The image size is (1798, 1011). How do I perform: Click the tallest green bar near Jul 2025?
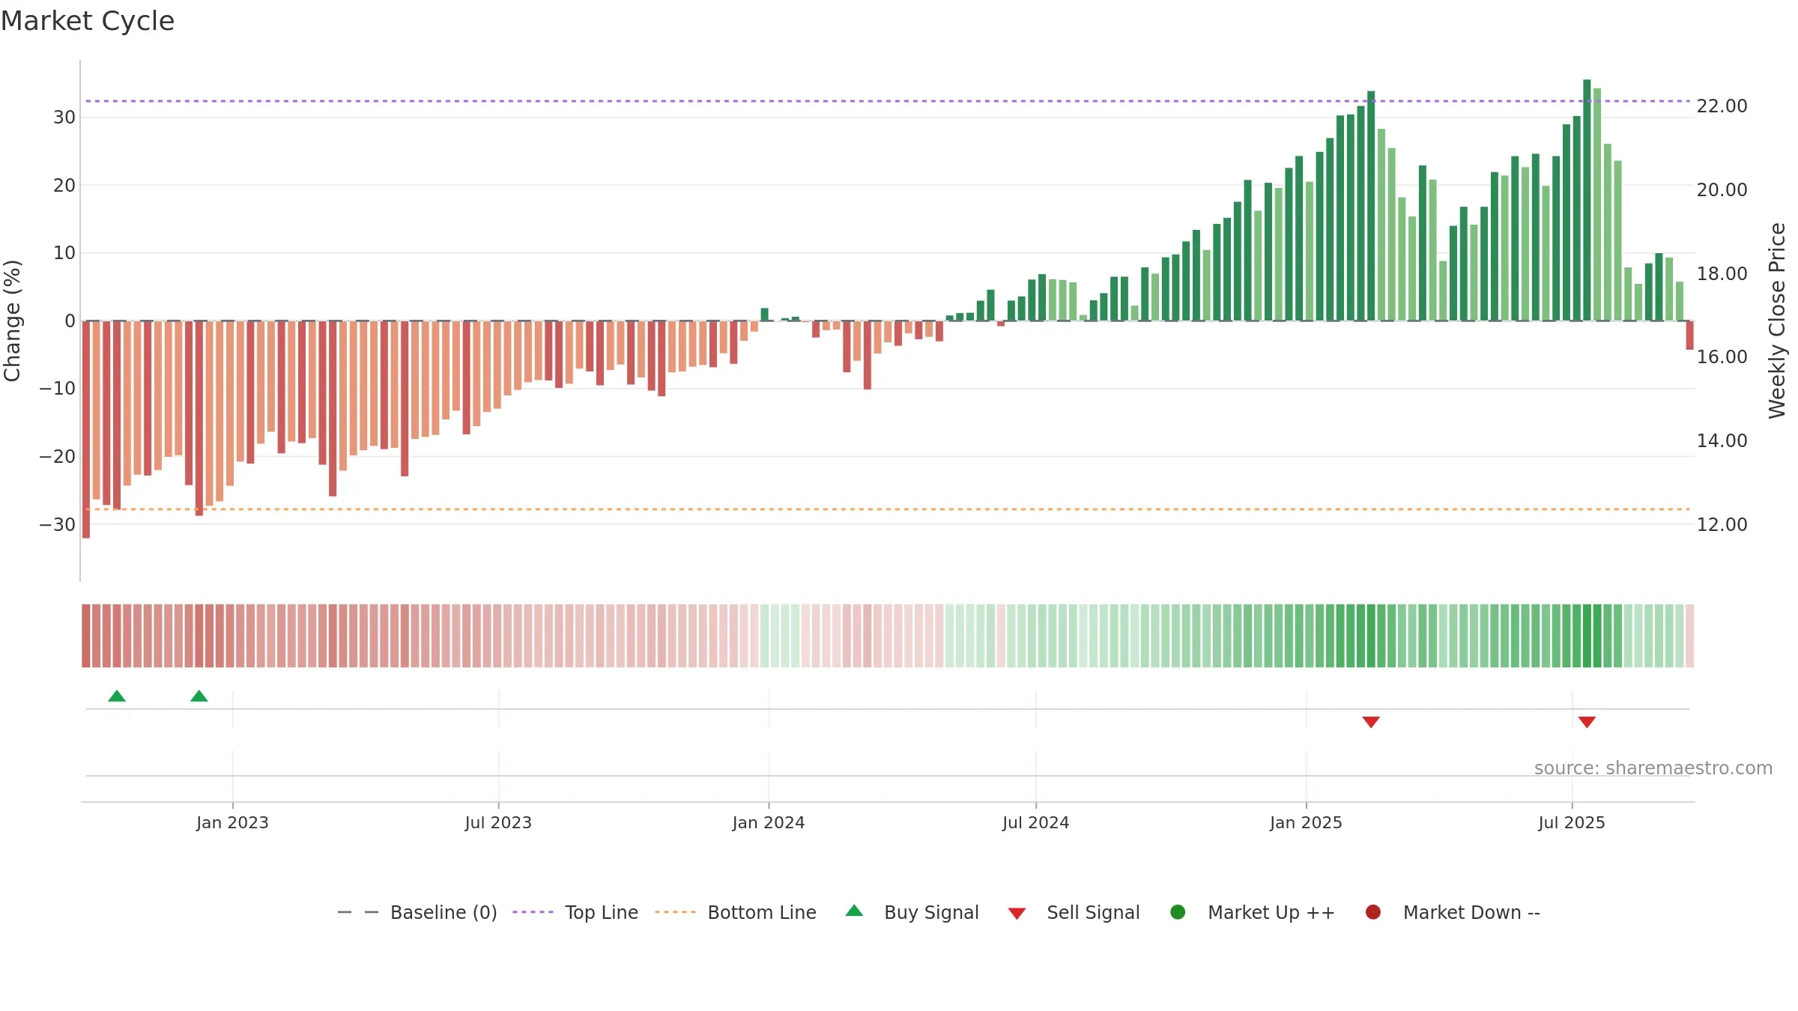(1587, 200)
